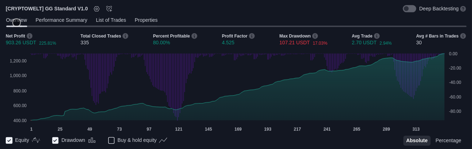Click Deep Backtesting help question icon
Screen dimensions: 472x149
(463, 9)
